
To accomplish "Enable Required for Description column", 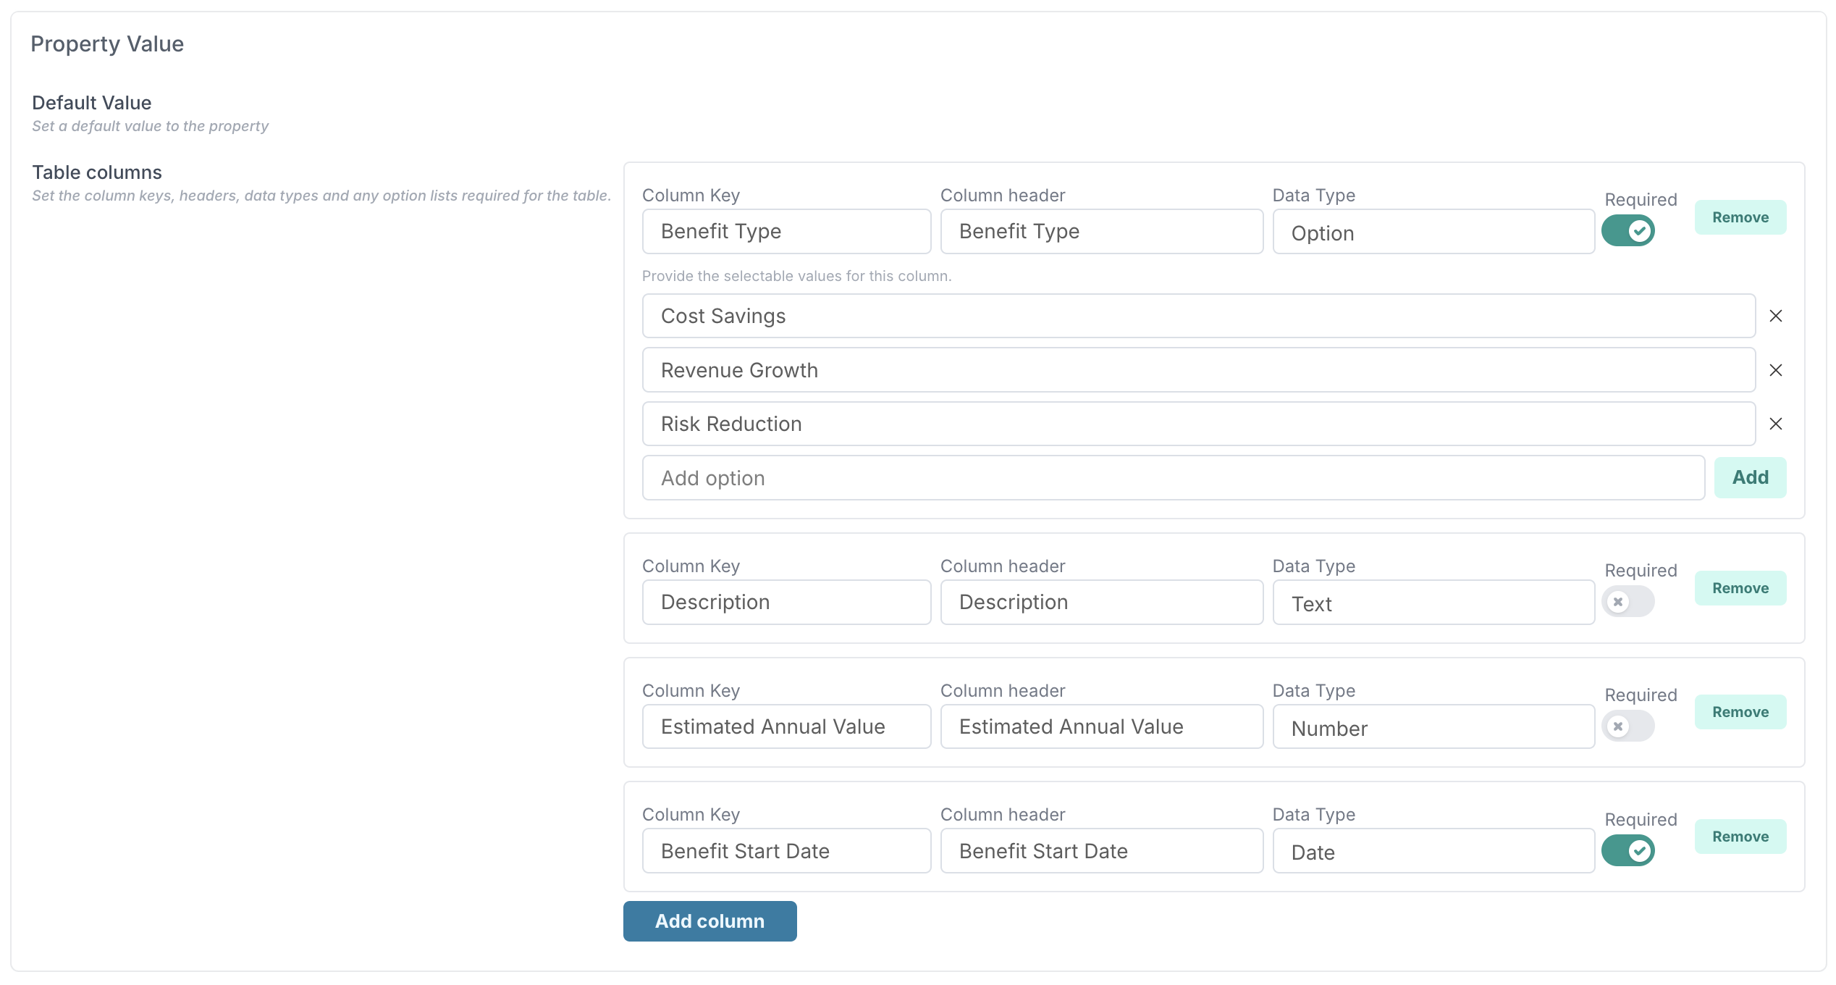I will 1627,602.
